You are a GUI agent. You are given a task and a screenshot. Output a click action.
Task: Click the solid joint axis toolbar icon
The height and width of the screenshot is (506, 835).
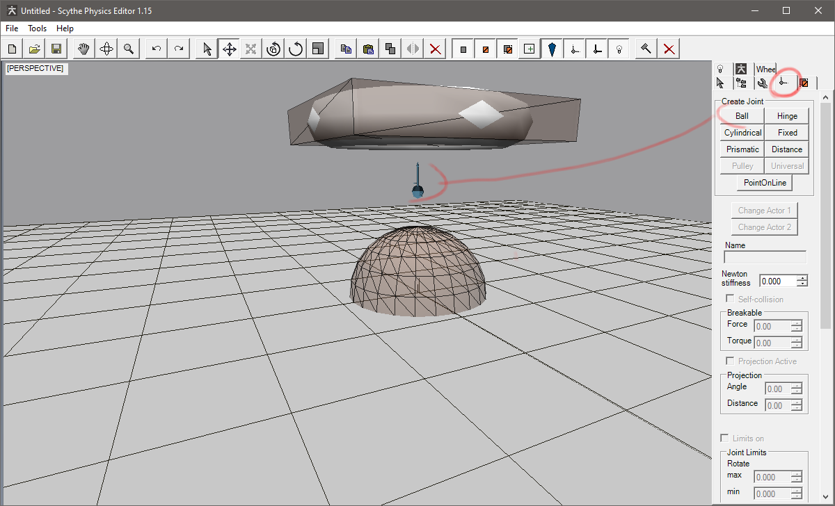click(596, 49)
